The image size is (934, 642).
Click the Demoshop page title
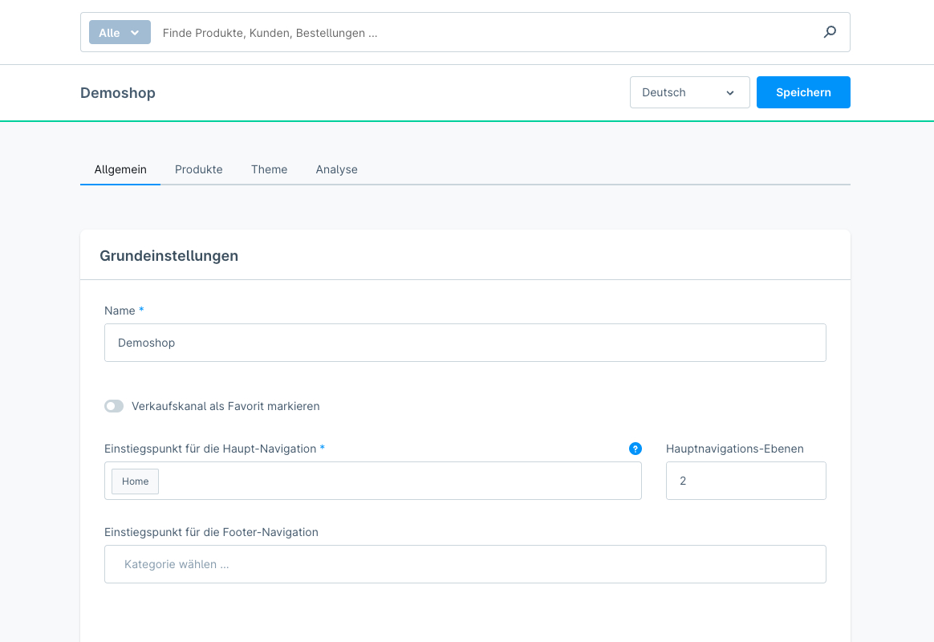click(118, 93)
